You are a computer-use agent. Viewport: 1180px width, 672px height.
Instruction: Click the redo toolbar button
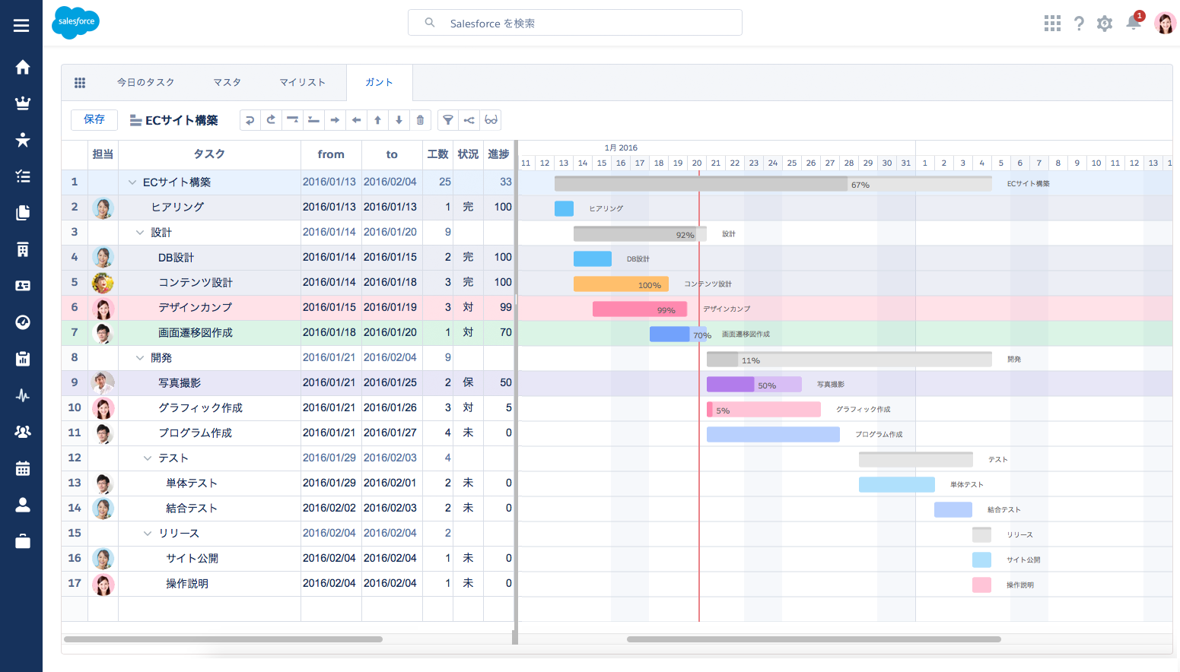tap(271, 120)
